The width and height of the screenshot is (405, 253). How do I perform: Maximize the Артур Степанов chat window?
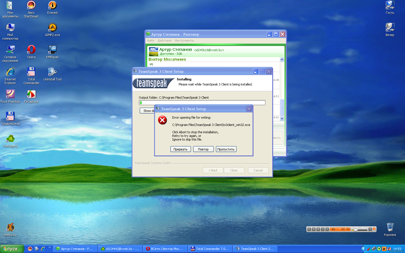click(x=276, y=34)
